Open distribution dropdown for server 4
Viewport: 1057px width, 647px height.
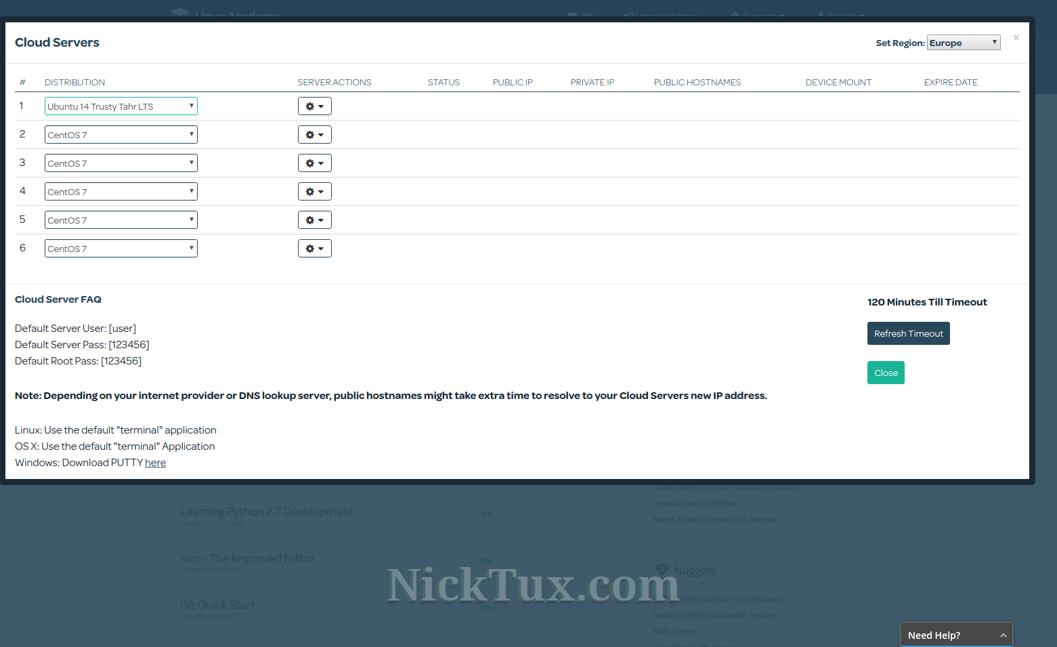121,192
